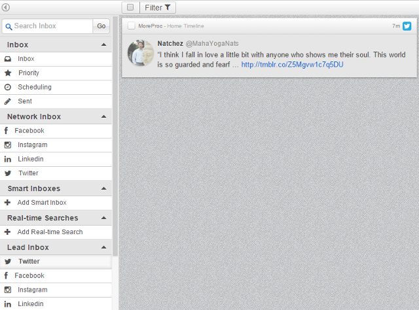Image resolution: width=419 pixels, height=310 pixels.
Task: Click the Network Inbox header title
Action: 34,116
